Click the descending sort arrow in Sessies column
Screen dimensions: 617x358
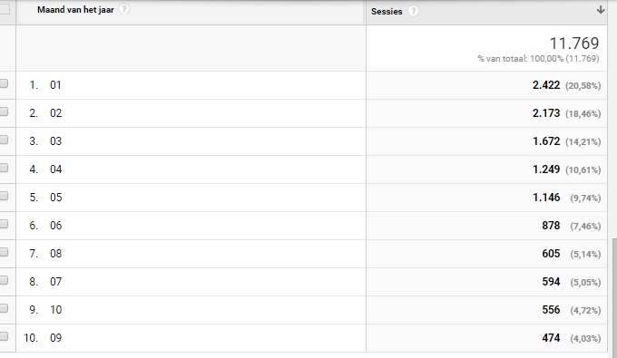pyautogui.click(x=601, y=10)
